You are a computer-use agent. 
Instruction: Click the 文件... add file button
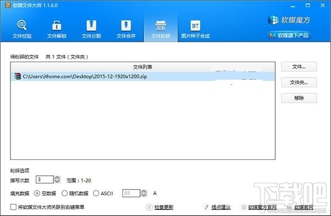(299, 67)
